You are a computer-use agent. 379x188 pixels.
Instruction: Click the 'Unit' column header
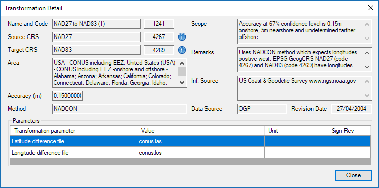coord(296,131)
